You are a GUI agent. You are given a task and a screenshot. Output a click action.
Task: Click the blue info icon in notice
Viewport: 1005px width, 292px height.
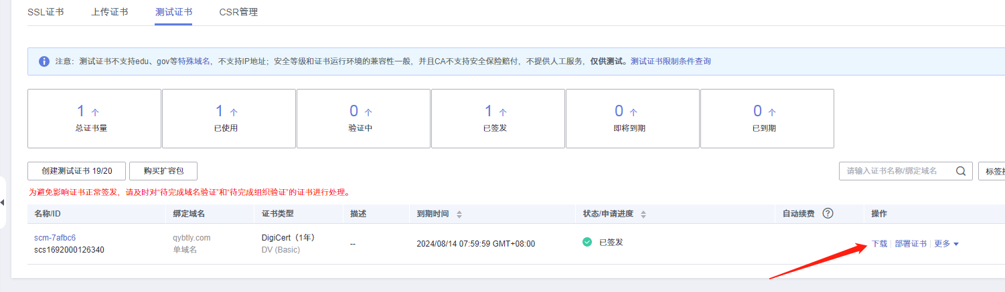tap(44, 61)
